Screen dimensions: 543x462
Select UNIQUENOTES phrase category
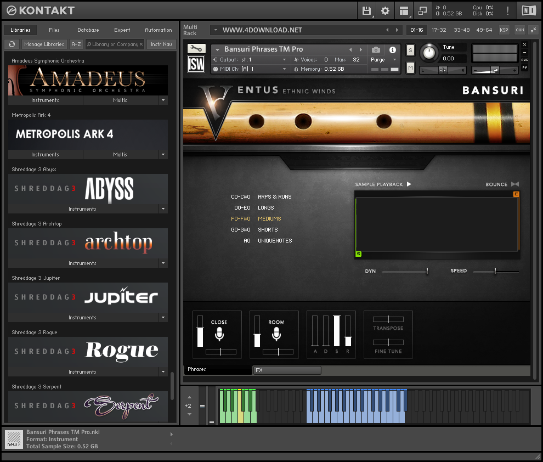click(x=275, y=241)
